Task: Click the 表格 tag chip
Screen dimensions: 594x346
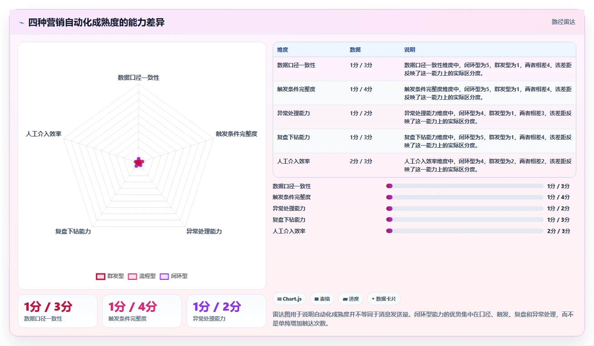Action: [322, 299]
